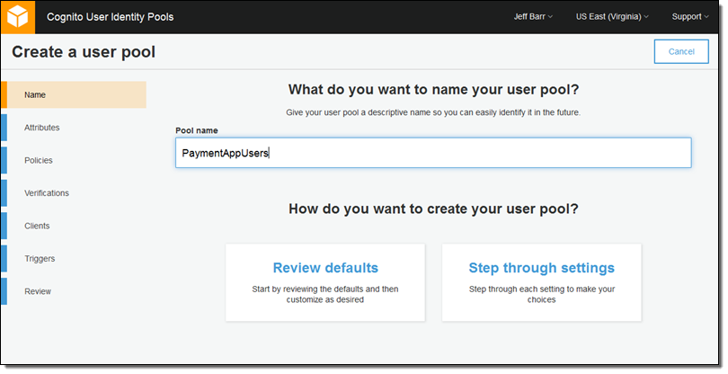Image resolution: width=728 pixels, height=374 pixels.
Task: Go to the Attributes step
Action: (x=42, y=128)
